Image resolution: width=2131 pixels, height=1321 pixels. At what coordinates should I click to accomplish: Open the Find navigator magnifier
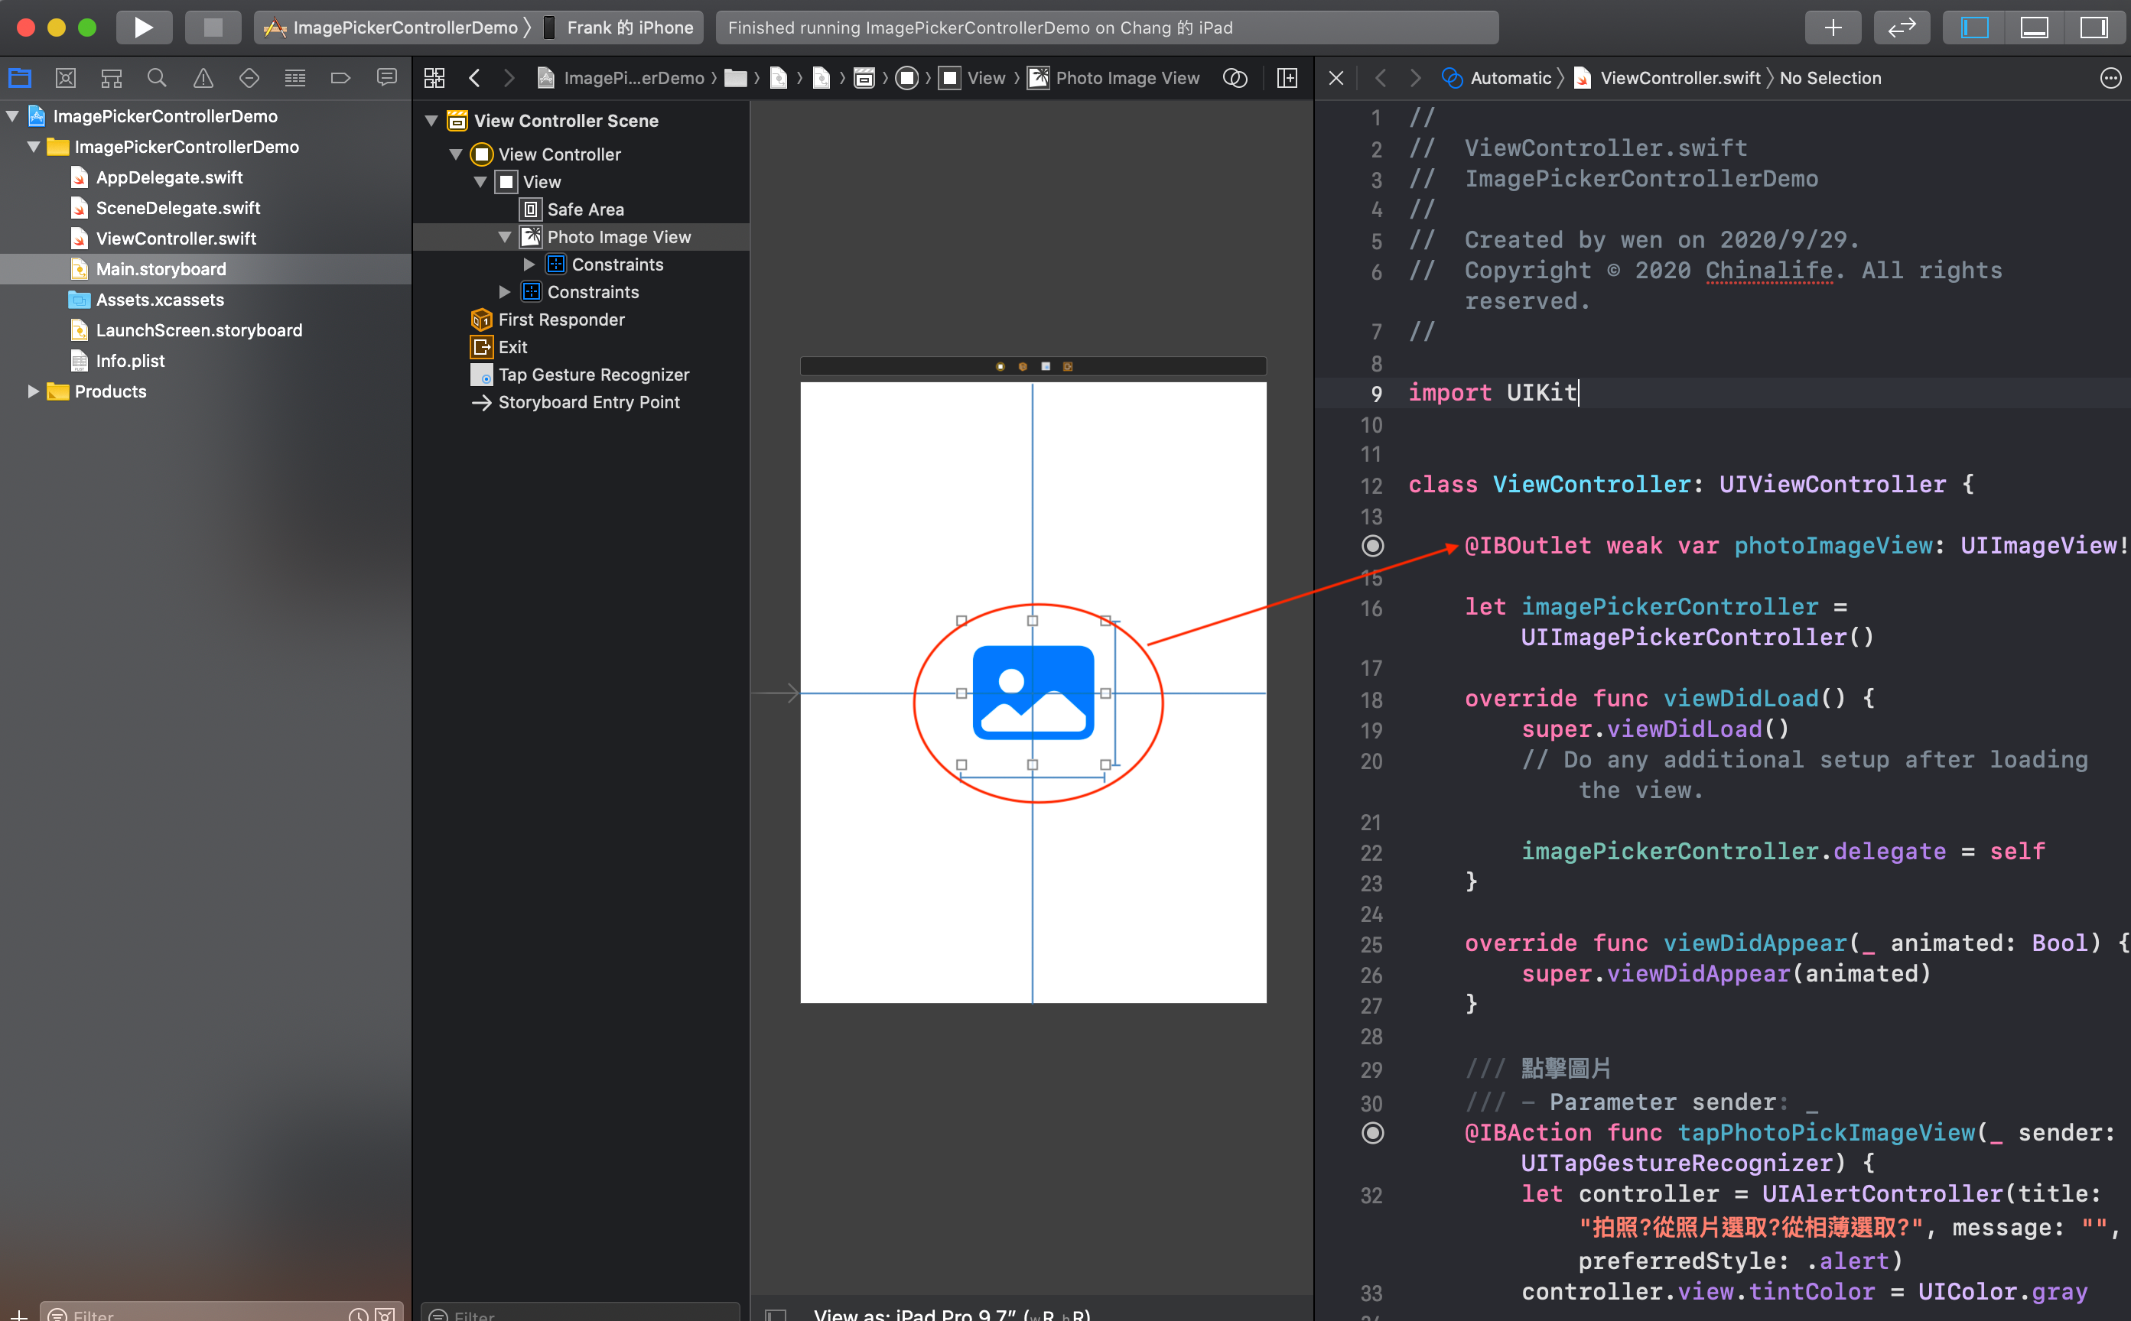(x=157, y=78)
